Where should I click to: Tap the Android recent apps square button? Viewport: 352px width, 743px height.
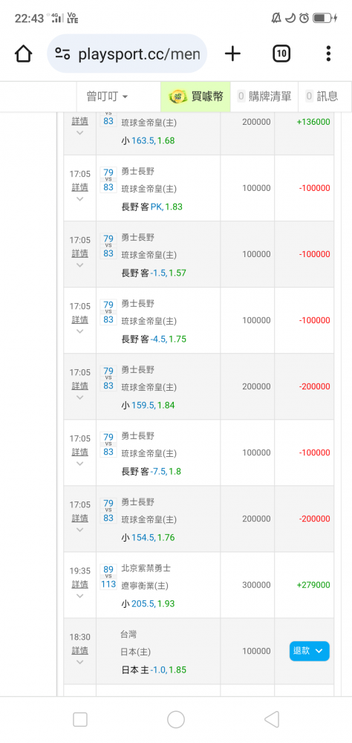pos(80,720)
